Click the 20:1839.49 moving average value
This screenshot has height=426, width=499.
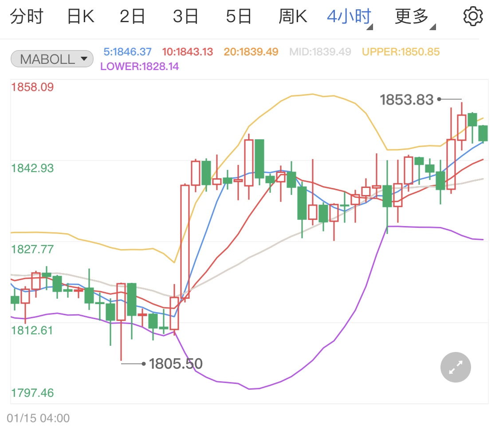(251, 51)
